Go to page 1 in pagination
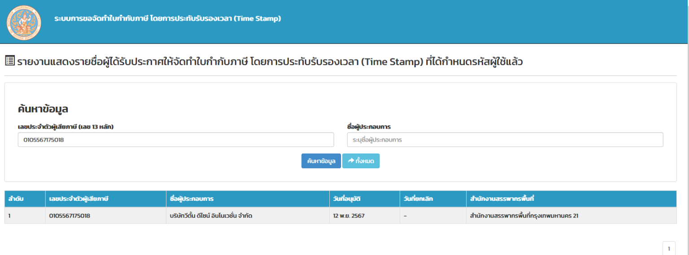The height and width of the screenshot is (255, 689). 668,248
